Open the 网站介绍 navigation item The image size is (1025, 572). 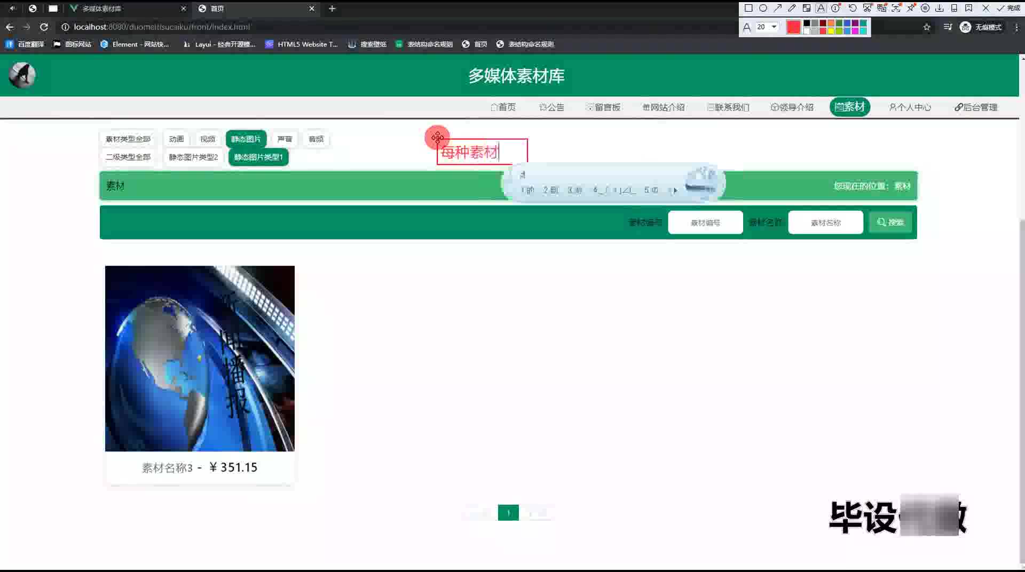(664, 107)
